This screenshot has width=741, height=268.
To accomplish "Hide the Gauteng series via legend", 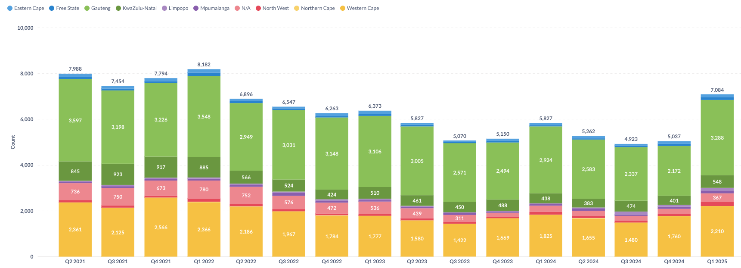I will click(x=97, y=8).
